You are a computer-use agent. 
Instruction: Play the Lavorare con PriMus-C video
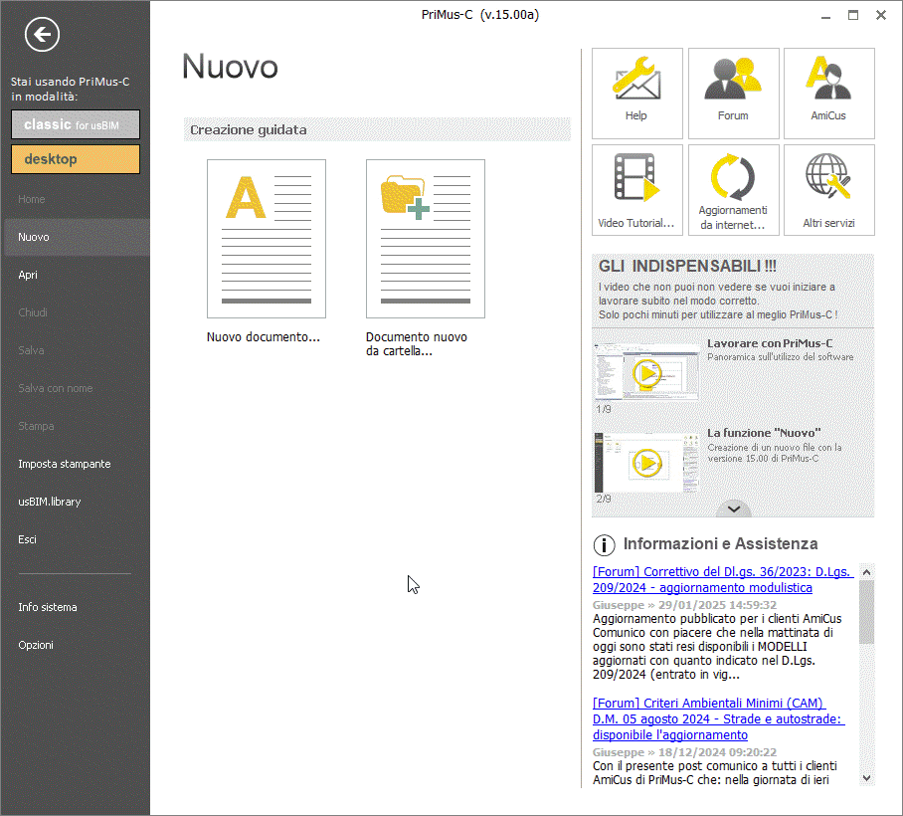point(646,373)
